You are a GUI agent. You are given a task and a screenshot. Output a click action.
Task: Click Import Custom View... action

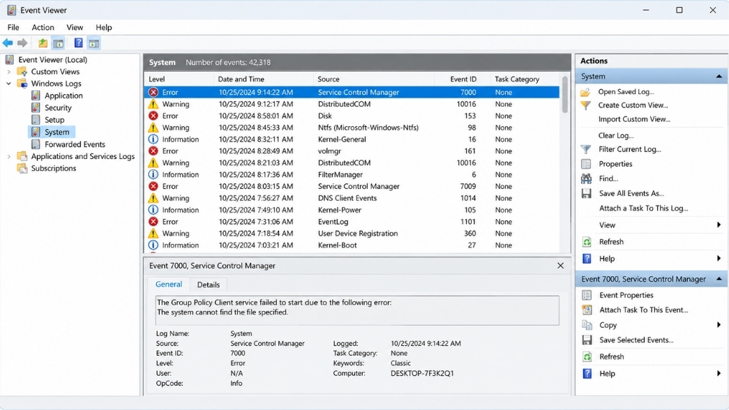pos(634,119)
